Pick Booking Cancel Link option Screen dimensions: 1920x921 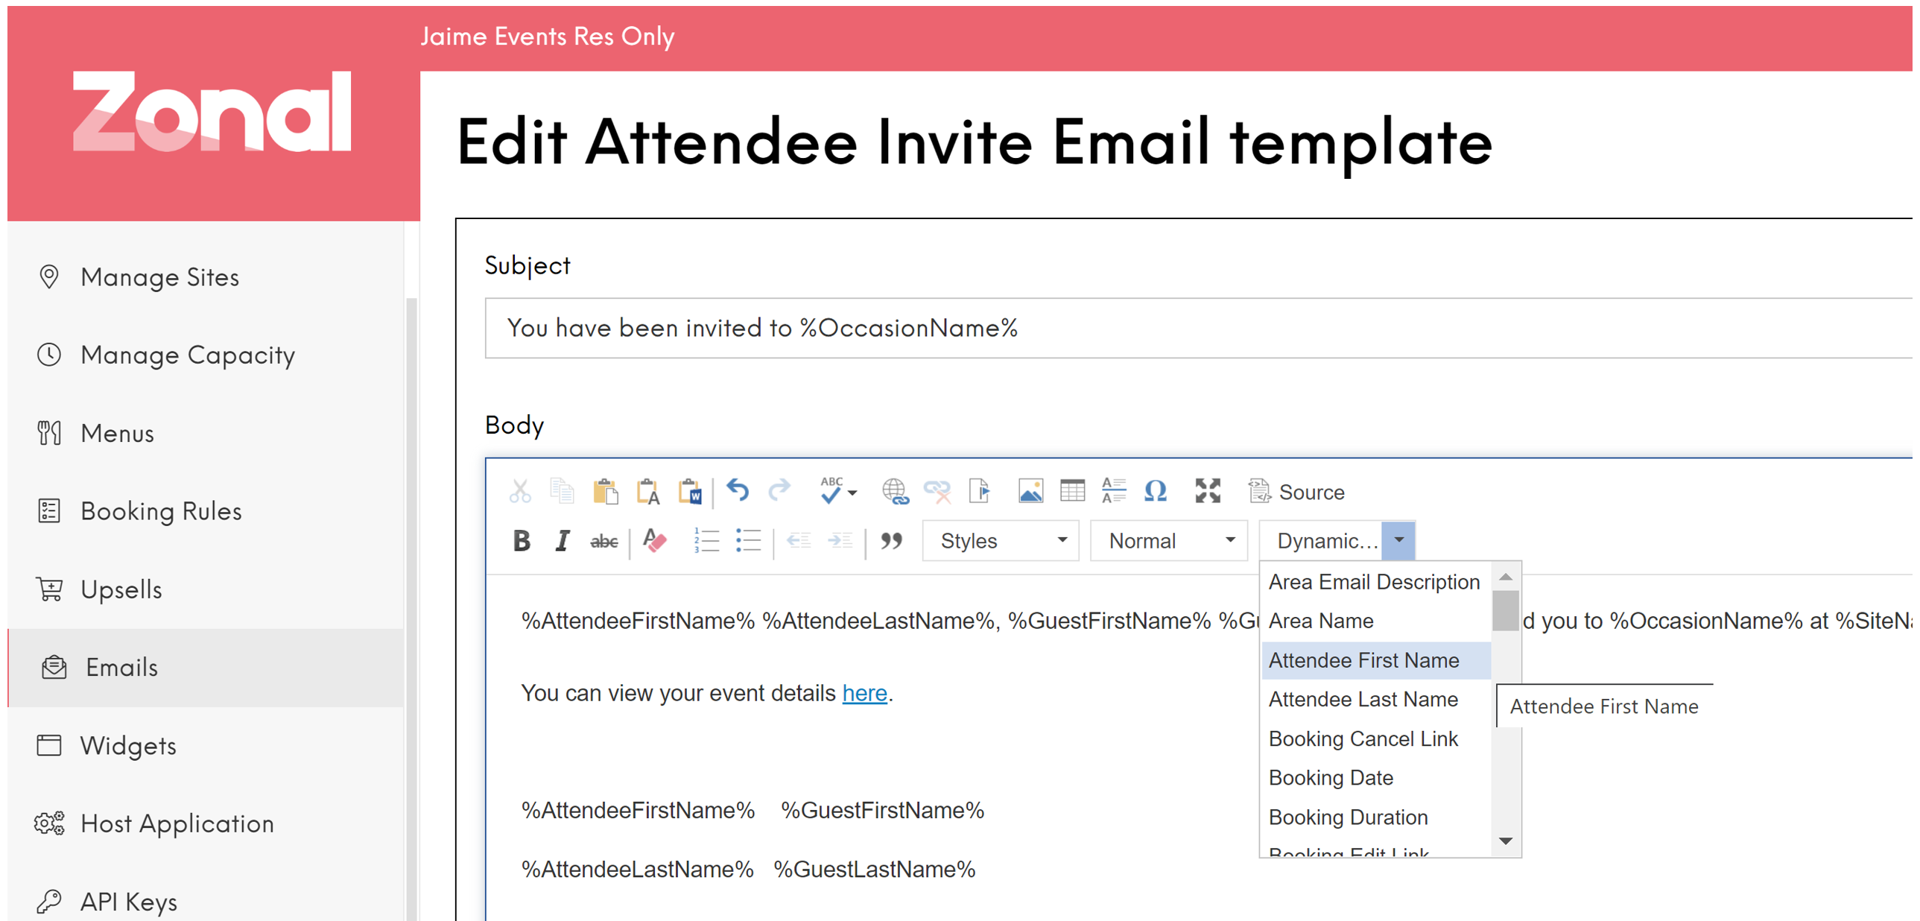1376,738
